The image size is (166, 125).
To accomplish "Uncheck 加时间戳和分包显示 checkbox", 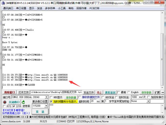I will 51,102.
